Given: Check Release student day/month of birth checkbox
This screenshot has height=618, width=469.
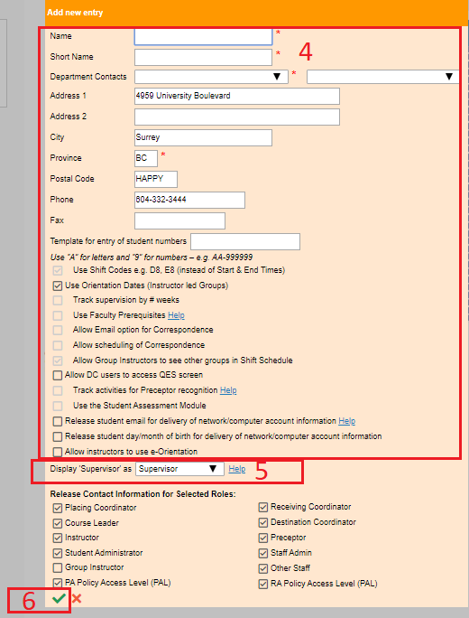Looking at the screenshot, I should click(x=58, y=436).
